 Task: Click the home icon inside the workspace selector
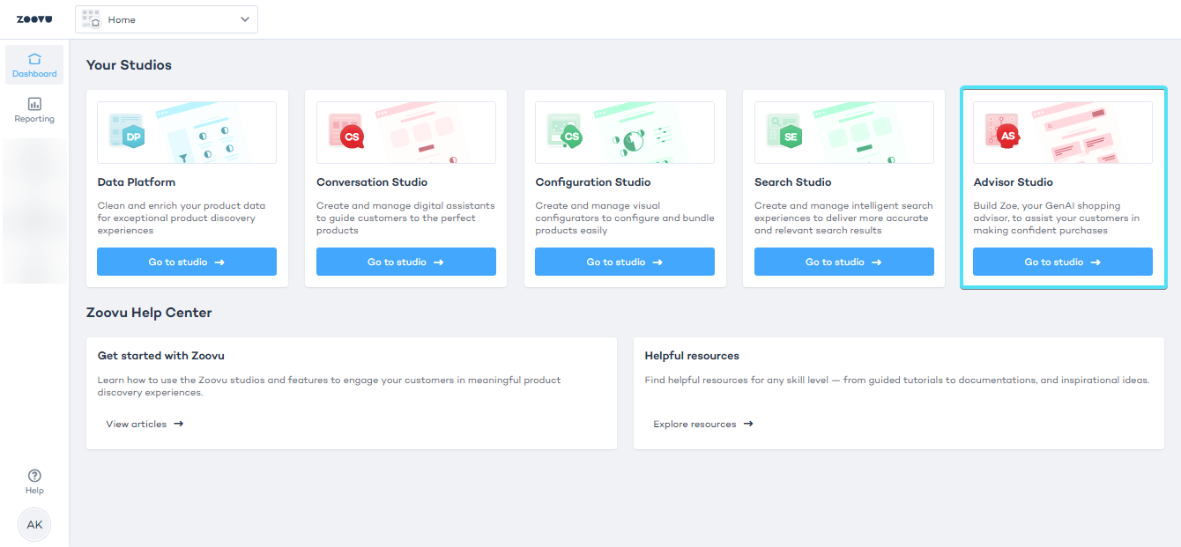[x=91, y=18]
